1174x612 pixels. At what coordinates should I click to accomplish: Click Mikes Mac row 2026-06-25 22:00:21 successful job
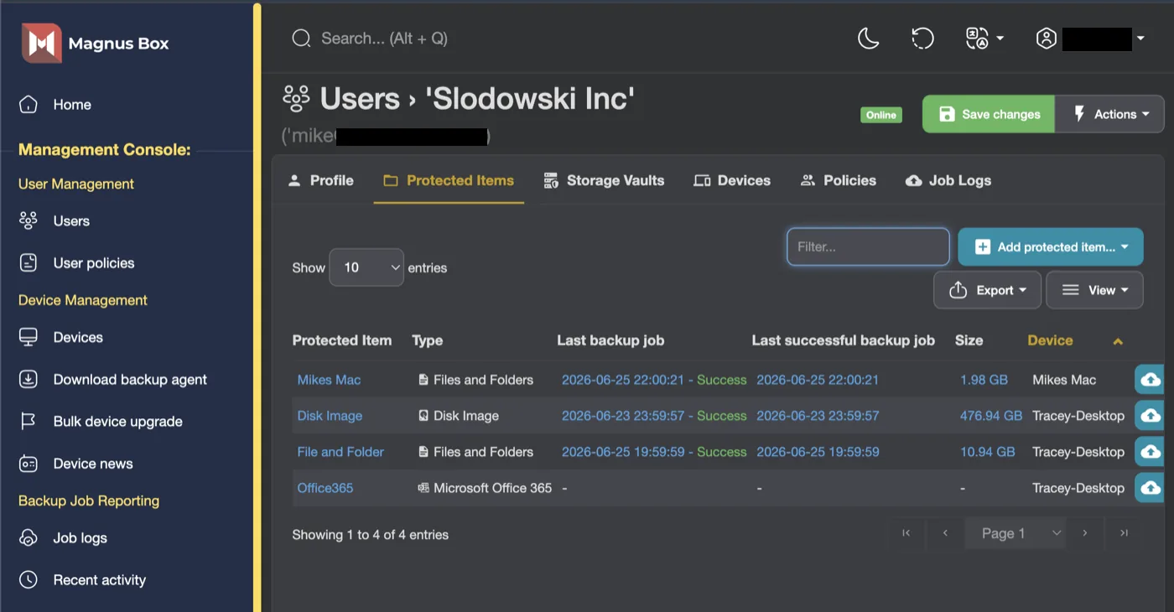click(x=818, y=380)
